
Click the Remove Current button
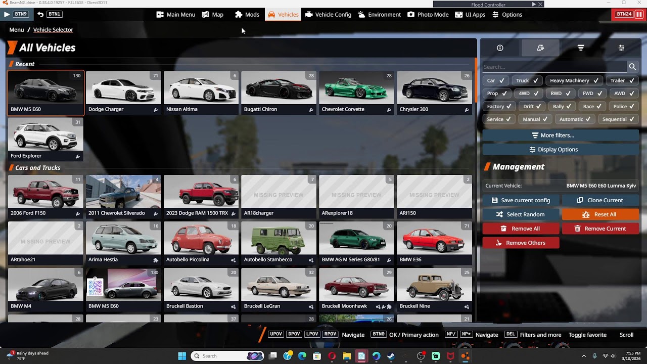600,229
